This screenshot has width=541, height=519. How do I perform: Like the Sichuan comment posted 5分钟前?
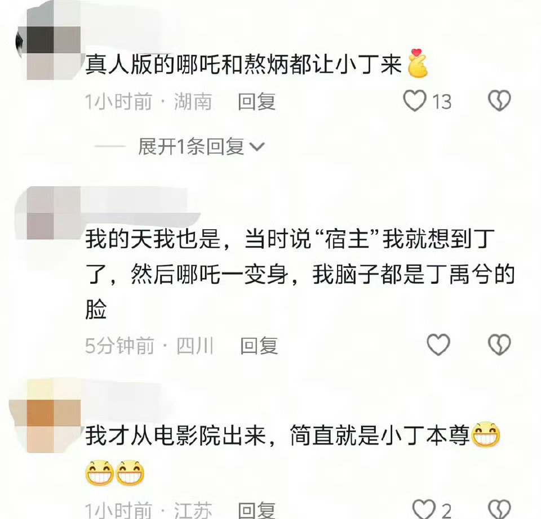pyautogui.click(x=438, y=344)
